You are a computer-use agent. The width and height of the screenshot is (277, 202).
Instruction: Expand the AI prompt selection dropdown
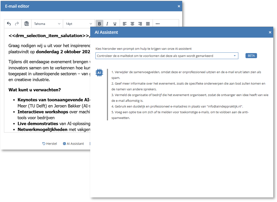tap(167, 56)
